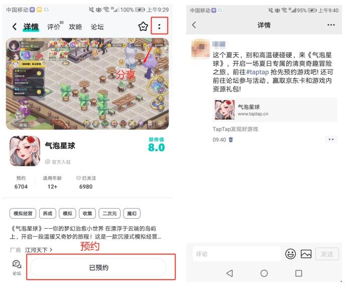
Task: Switch to the 攻略 tab
Action: coord(75,27)
